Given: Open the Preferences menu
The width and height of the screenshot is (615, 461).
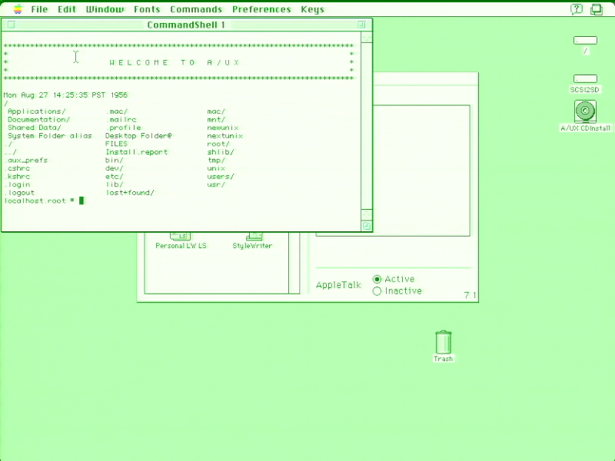Looking at the screenshot, I should click(261, 9).
